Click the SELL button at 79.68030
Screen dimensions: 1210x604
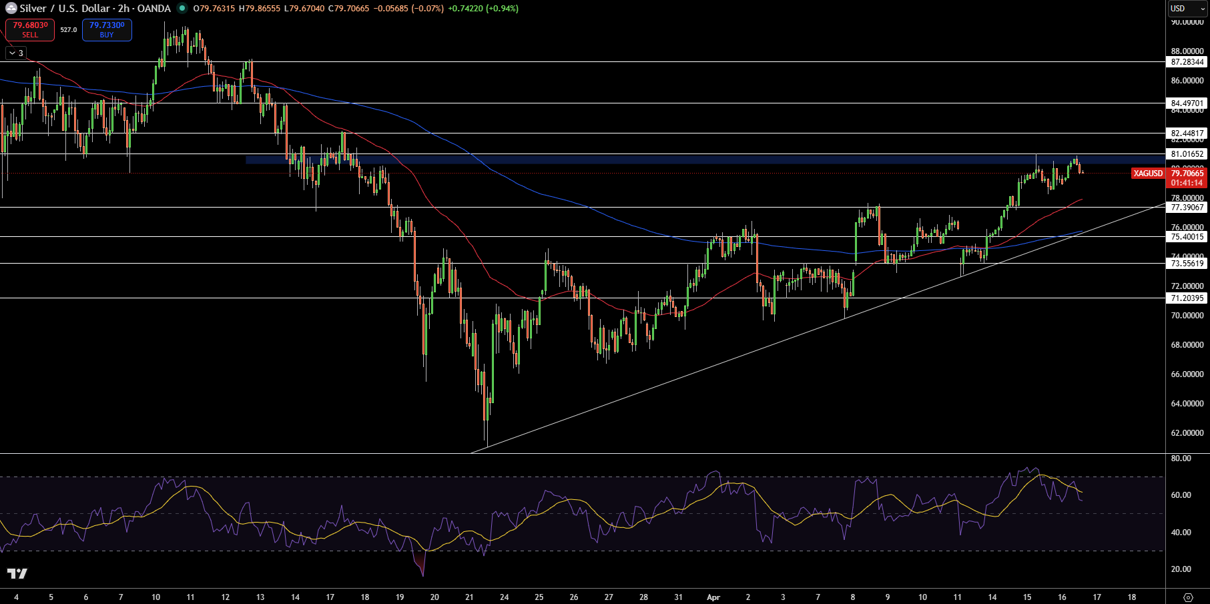[x=30, y=30]
